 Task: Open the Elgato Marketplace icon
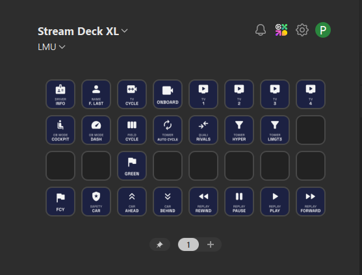pyautogui.click(x=281, y=30)
